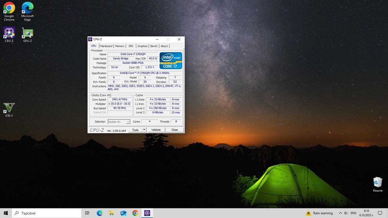Click the Intel Core i7 logo
Screen dimensions: 388x218
171,60
